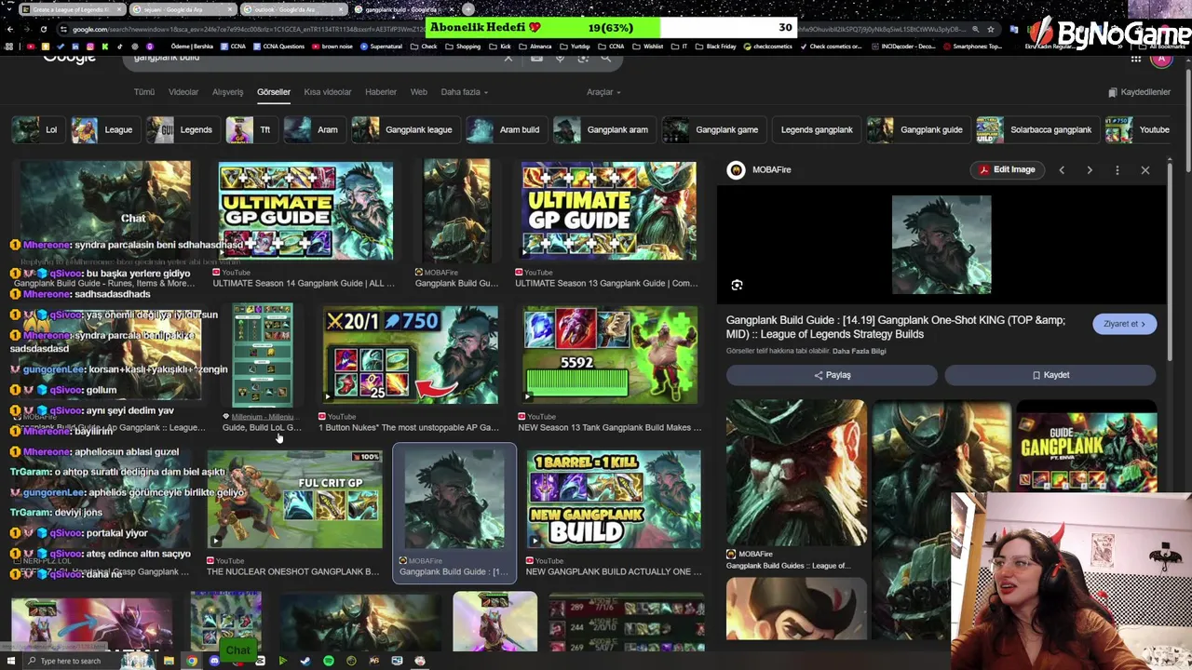Click the Ziyaret et button

click(1125, 324)
